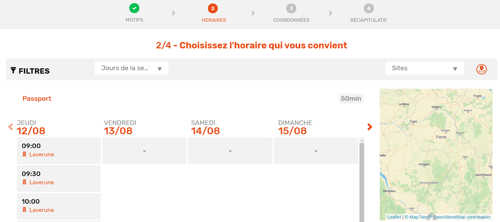The height and width of the screenshot is (222, 500).
Task: Click building icon in 09:00 slot
Action: point(25,154)
